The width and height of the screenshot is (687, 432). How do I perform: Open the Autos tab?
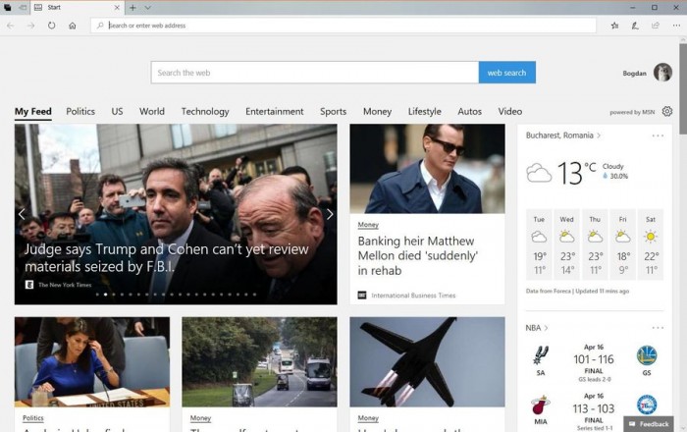pos(470,111)
